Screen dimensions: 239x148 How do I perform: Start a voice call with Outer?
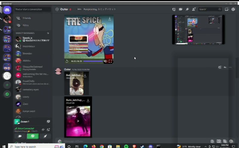coord(174,9)
